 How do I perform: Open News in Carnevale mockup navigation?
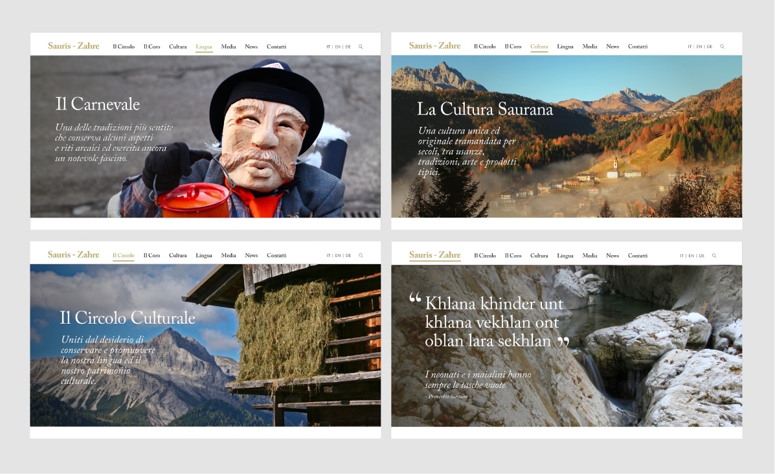click(251, 47)
